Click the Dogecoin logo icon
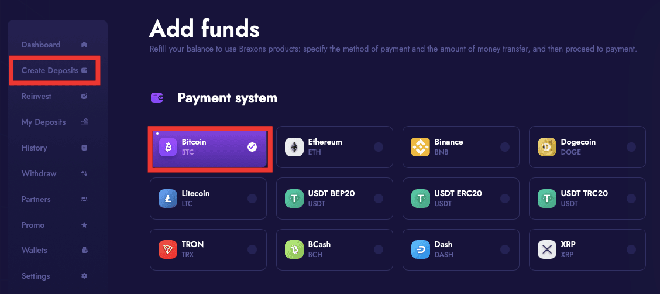This screenshot has height=294, width=660. 547,147
